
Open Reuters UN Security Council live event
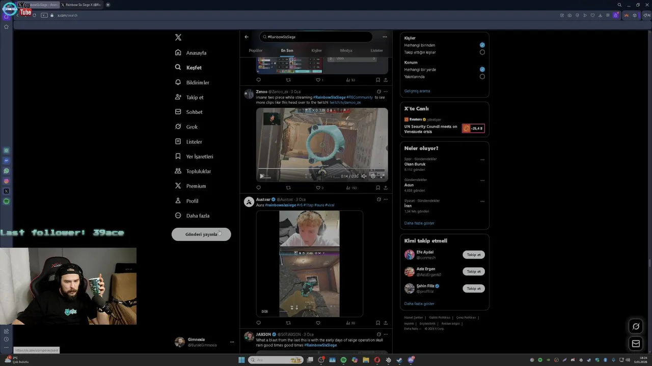coord(444,125)
